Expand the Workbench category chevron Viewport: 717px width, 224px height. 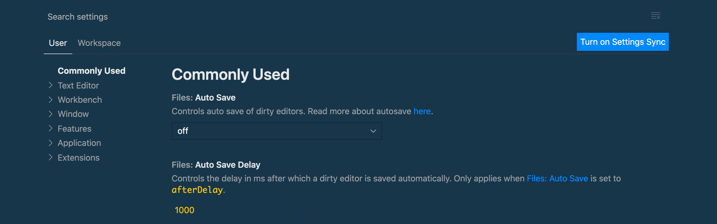(50, 99)
